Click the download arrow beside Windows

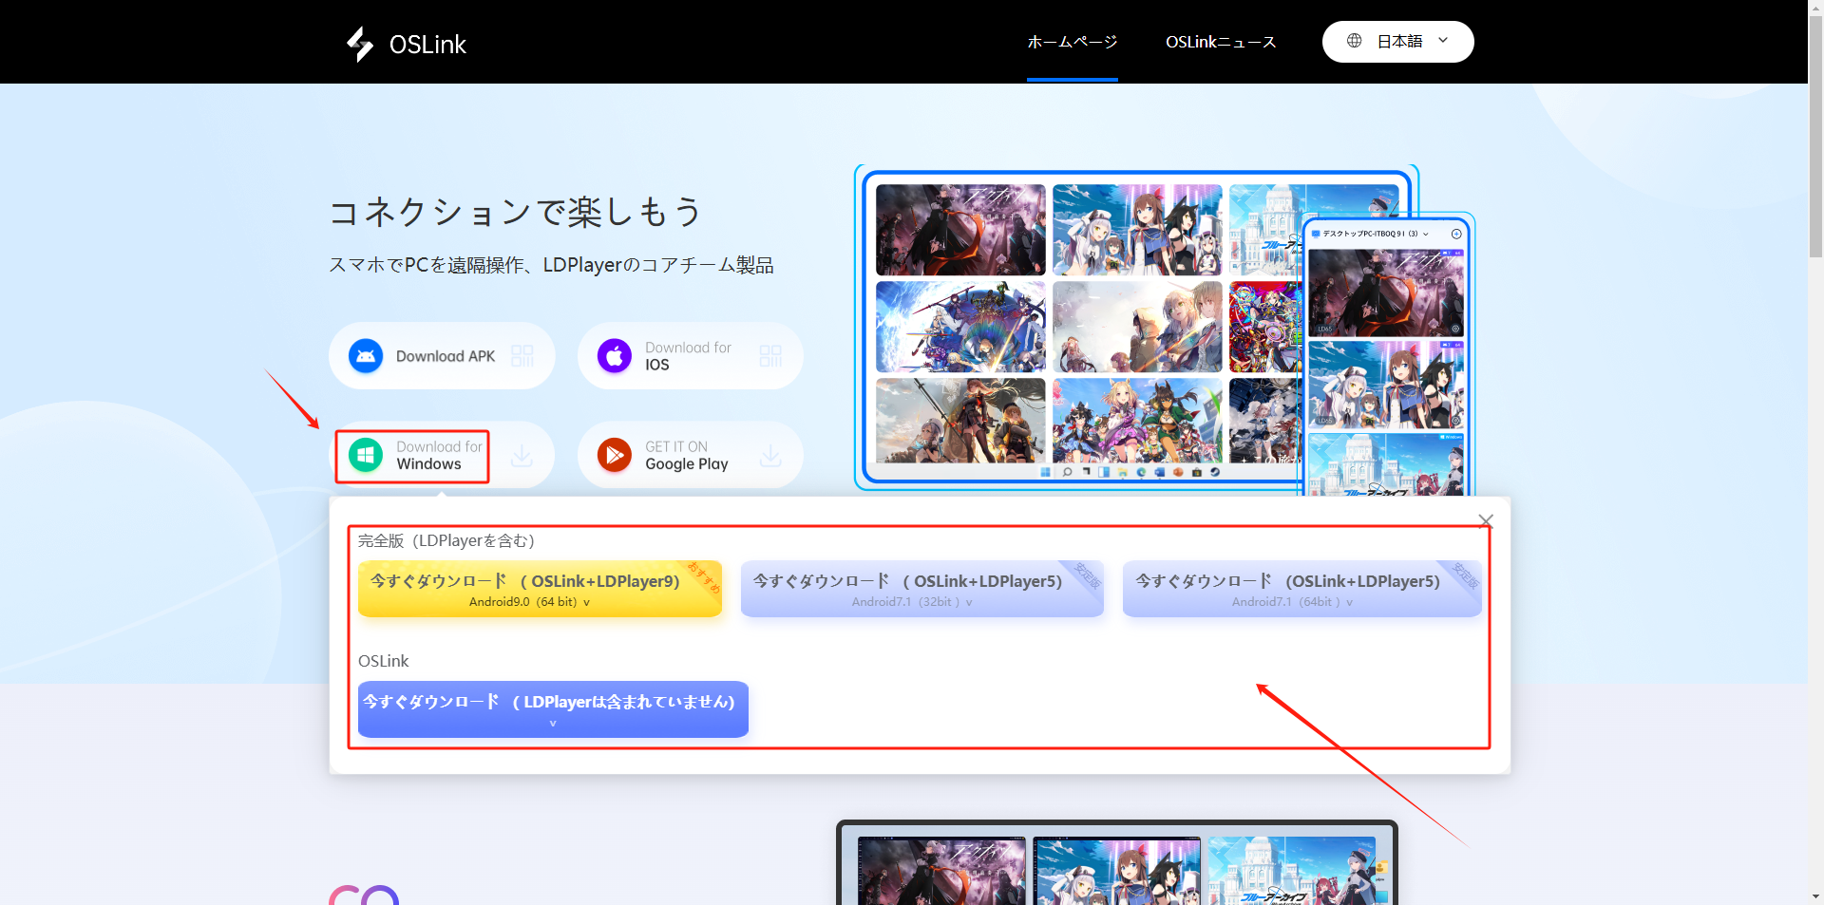522,457
